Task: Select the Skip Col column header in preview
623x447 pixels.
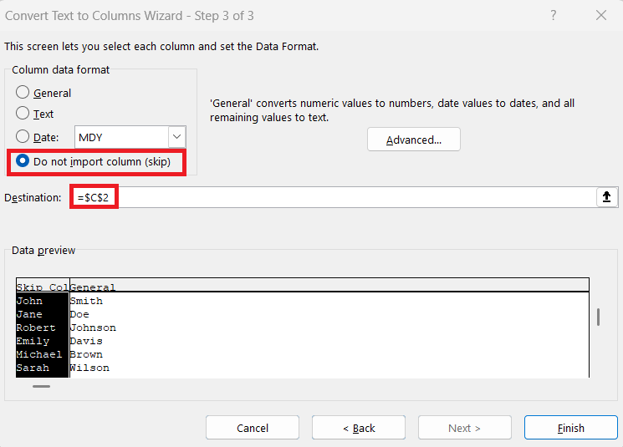Action: 43,287
